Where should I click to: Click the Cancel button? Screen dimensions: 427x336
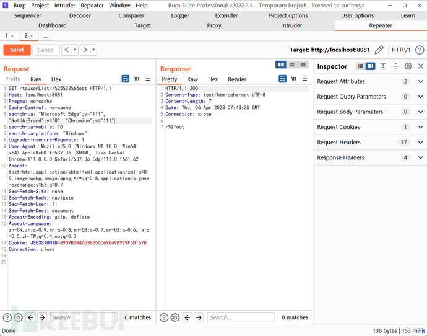(46, 50)
